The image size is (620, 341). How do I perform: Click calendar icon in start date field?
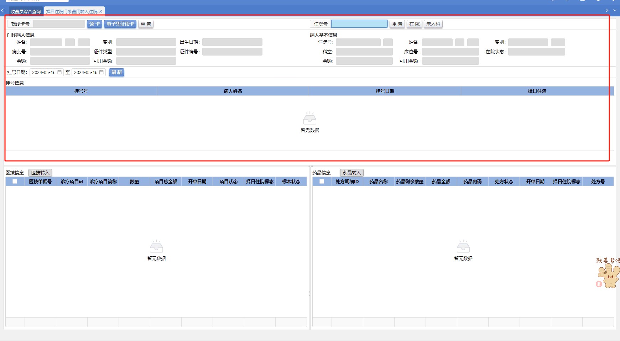59,72
